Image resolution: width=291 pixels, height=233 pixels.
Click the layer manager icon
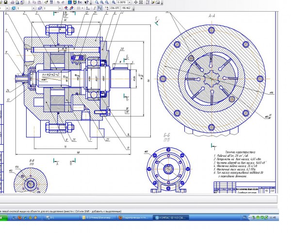(40, 8)
